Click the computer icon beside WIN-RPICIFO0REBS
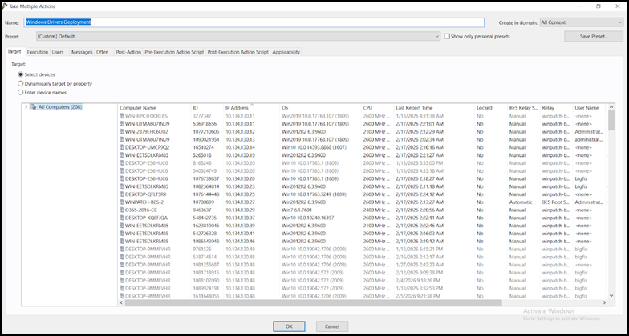629x336 pixels. (122, 116)
